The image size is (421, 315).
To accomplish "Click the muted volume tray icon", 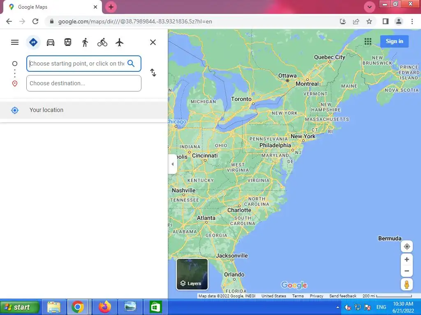I will click(347, 307).
